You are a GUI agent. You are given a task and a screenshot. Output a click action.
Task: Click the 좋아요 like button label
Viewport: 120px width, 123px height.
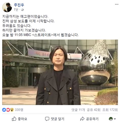tap(23, 119)
